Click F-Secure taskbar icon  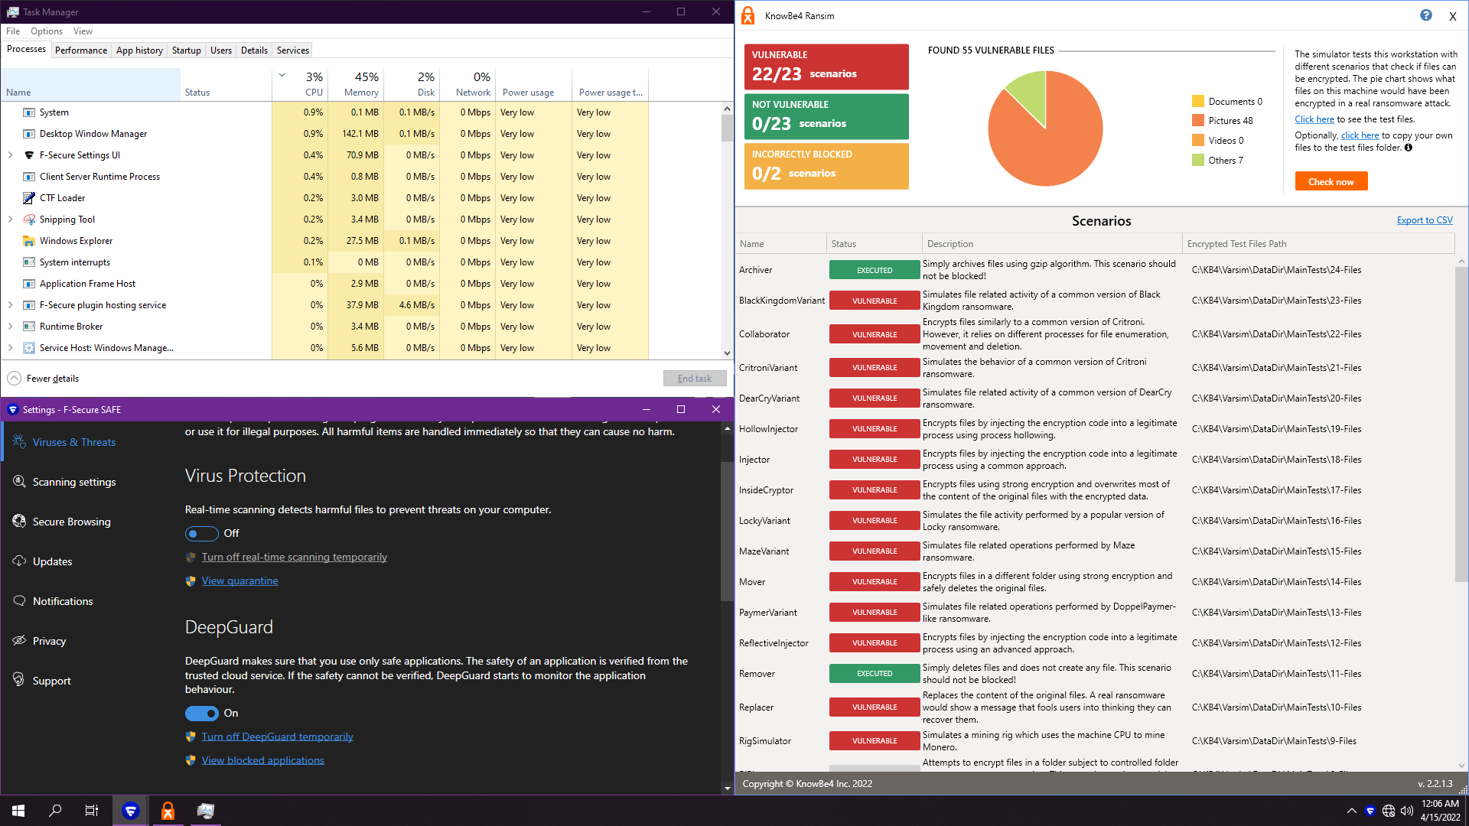[131, 811]
